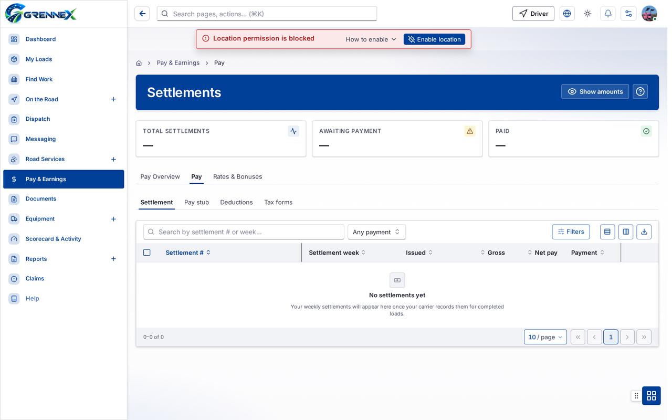The width and height of the screenshot is (672, 420).
Task: Open the Rates & Bonuses tab
Action: [237, 177]
